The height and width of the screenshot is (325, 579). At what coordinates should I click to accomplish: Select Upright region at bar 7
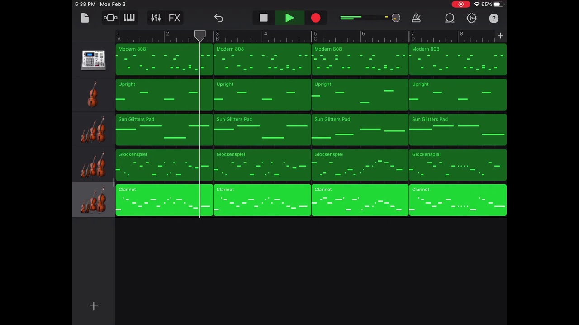(x=458, y=95)
